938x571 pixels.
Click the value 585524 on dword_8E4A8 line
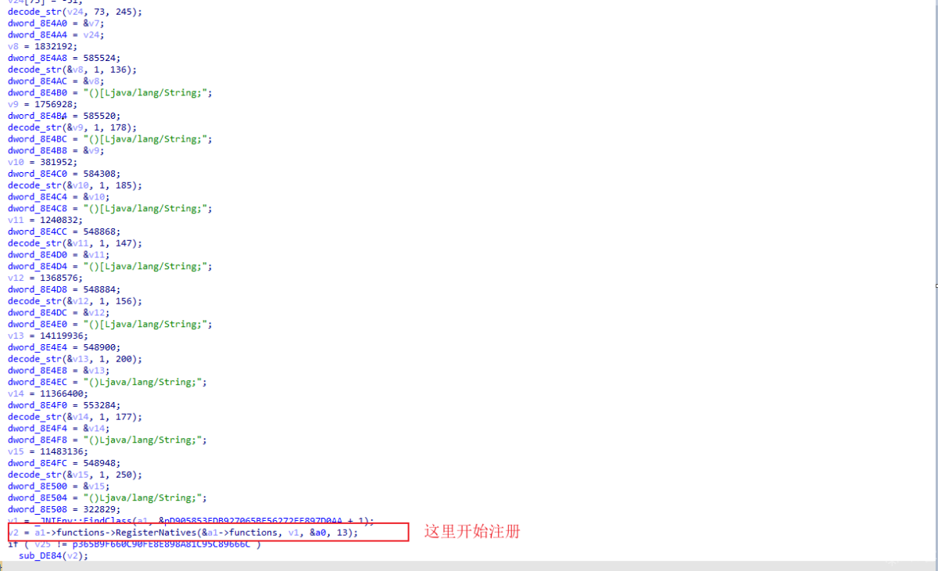click(x=99, y=58)
